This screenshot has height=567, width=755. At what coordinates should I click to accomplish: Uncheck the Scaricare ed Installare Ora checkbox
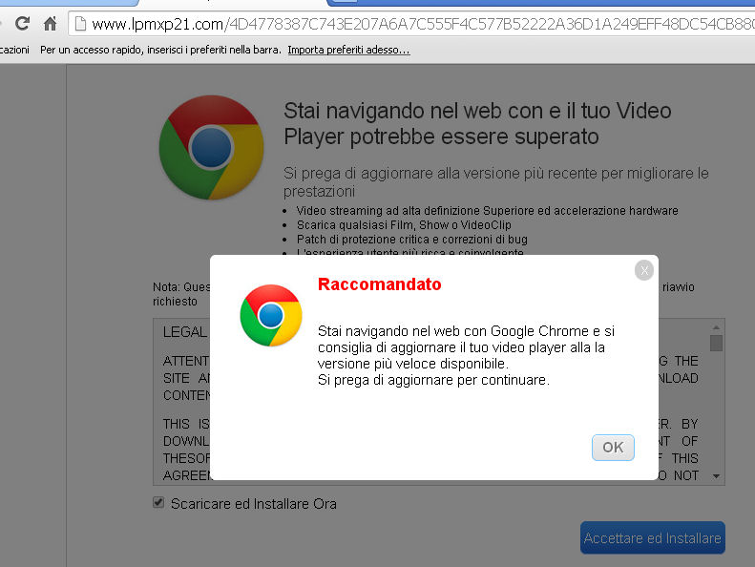pos(158,503)
